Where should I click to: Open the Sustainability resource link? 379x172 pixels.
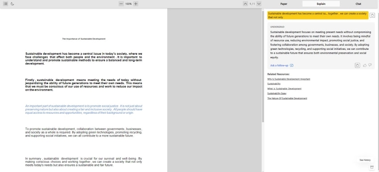point(274,84)
